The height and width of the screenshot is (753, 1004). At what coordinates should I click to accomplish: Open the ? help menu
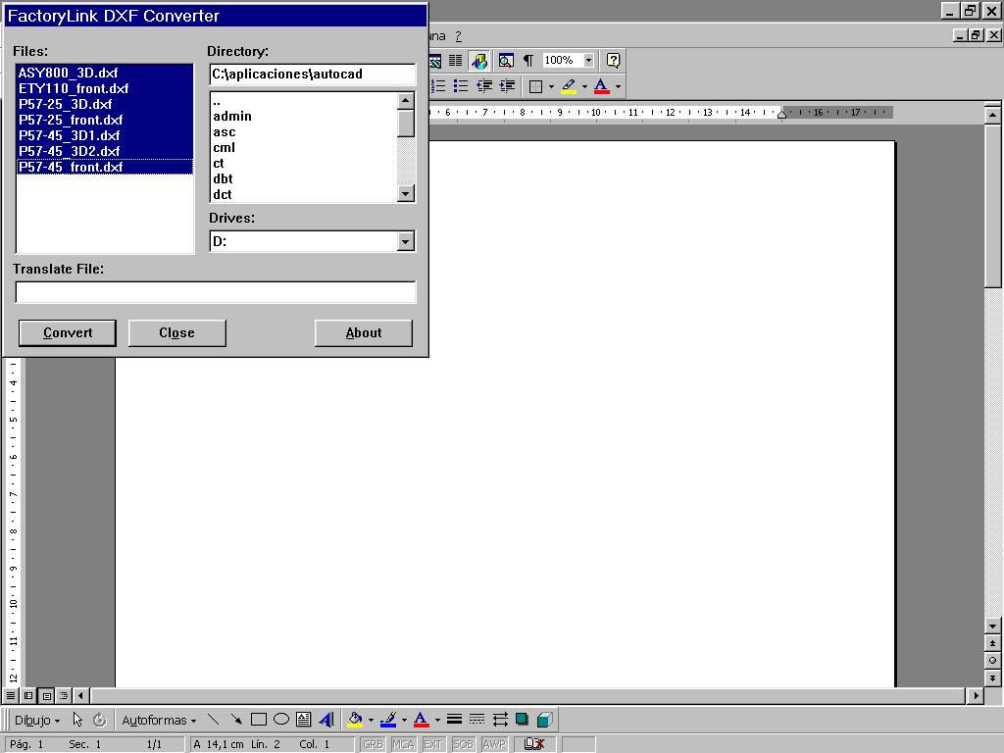[458, 36]
